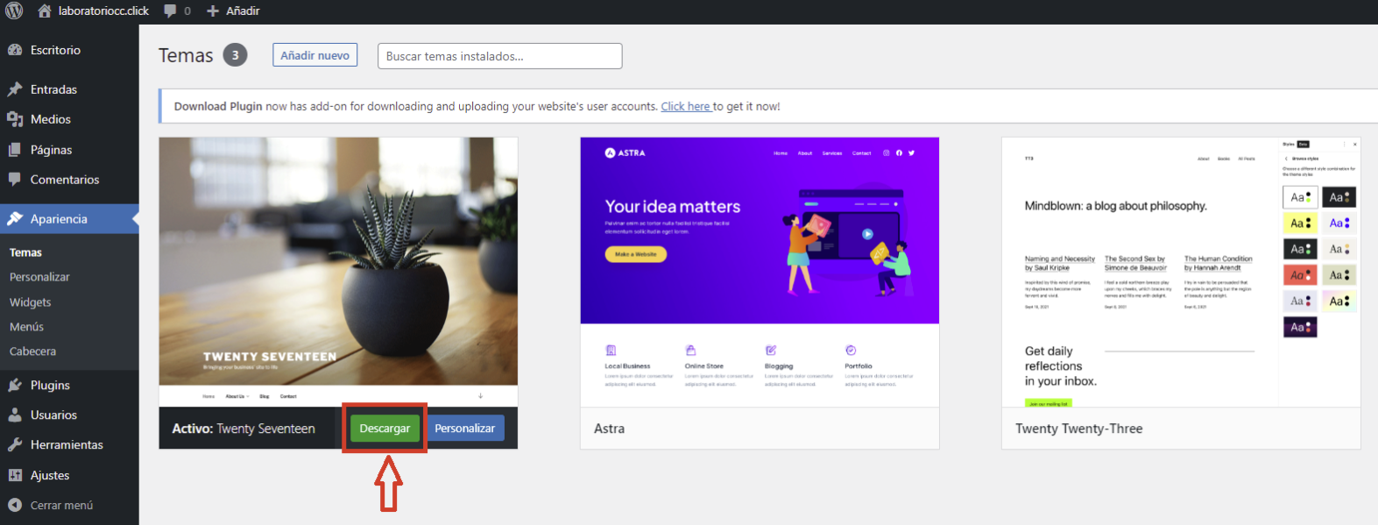Click the Añadir nuevo button

tap(315, 55)
